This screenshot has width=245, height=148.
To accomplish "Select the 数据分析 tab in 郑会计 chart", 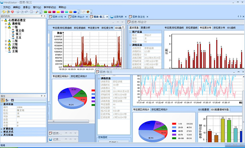I will pyautogui.click(x=145, y=27).
